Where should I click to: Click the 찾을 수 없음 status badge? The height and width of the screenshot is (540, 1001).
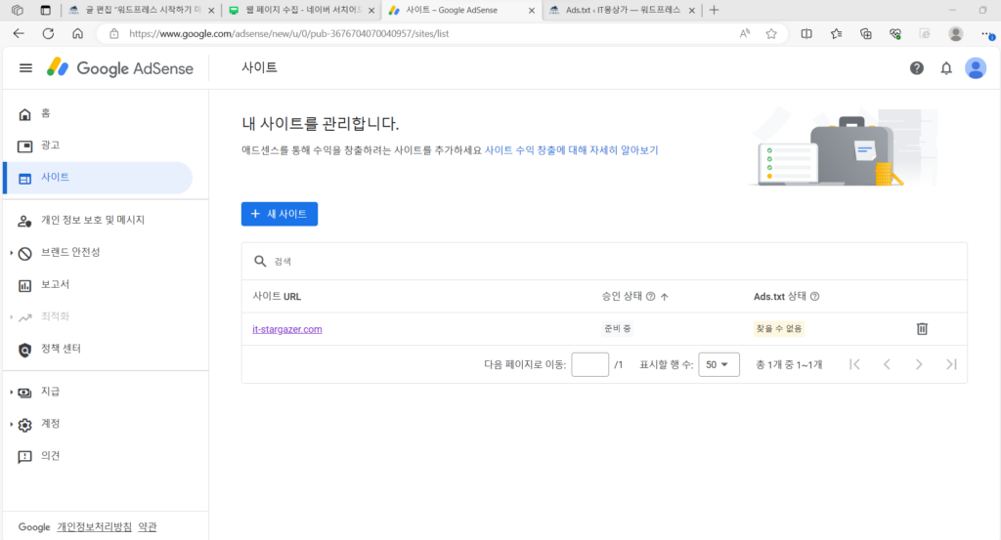[779, 329]
